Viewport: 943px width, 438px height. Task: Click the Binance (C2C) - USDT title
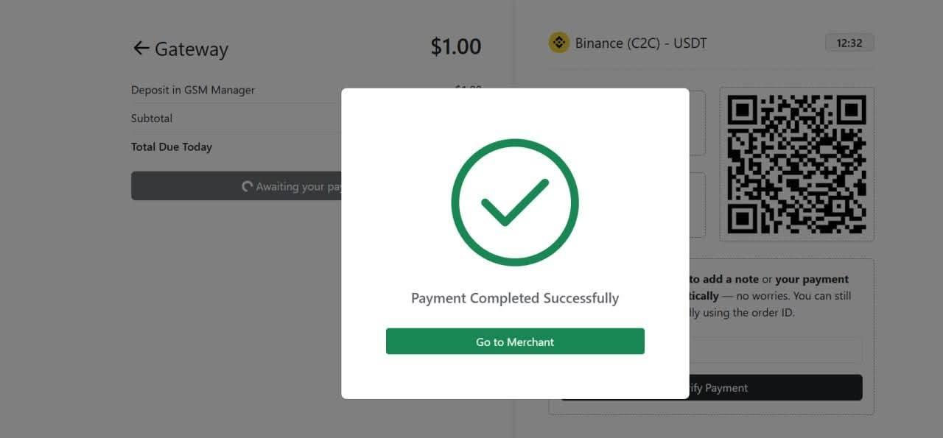(641, 43)
